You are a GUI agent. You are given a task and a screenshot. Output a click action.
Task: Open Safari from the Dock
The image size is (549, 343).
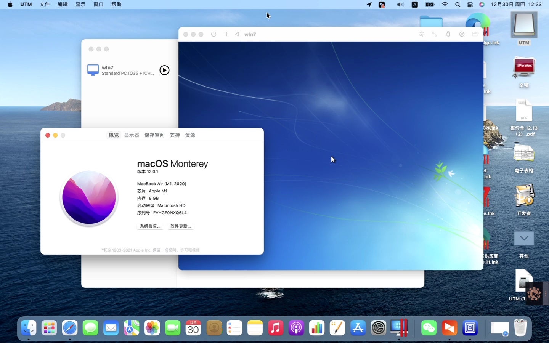tap(70, 328)
